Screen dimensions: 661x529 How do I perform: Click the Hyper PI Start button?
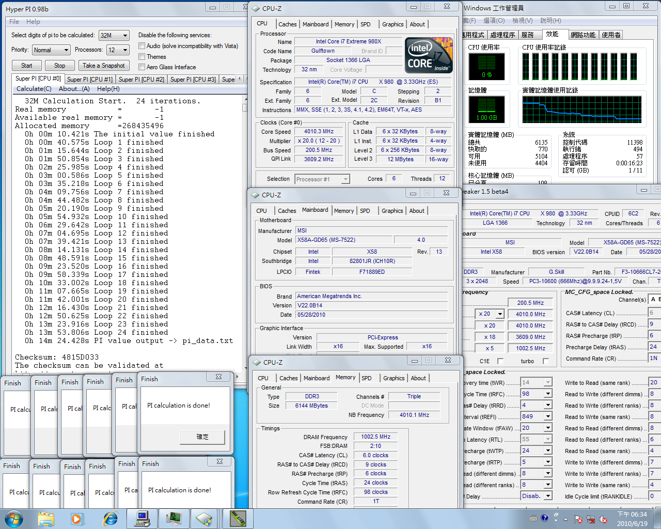tap(27, 66)
